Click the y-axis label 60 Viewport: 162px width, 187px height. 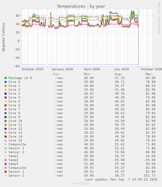[x=18, y=16]
